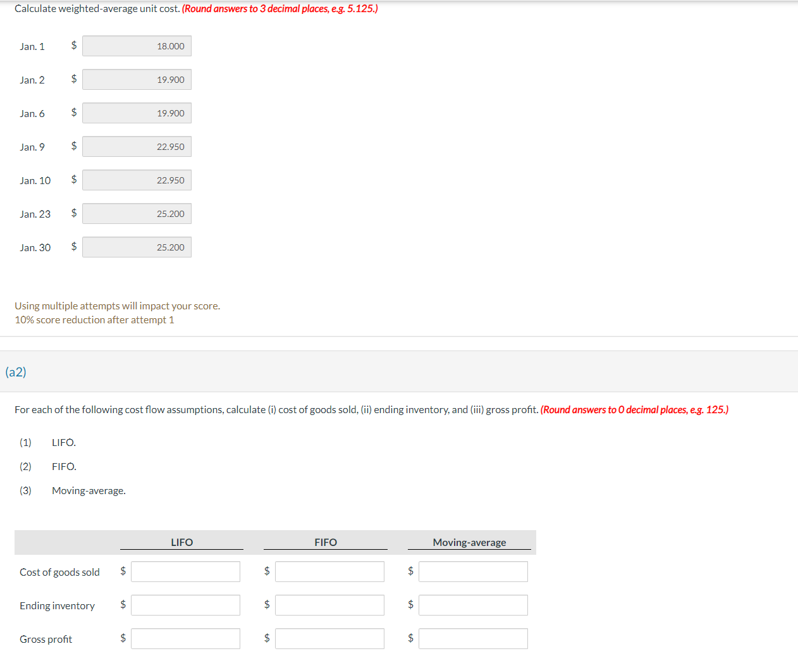Image resolution: width=798 pixels, height=663 pixels.
Task: Select the LIFO Ending inventory input field
Action: 185,605
